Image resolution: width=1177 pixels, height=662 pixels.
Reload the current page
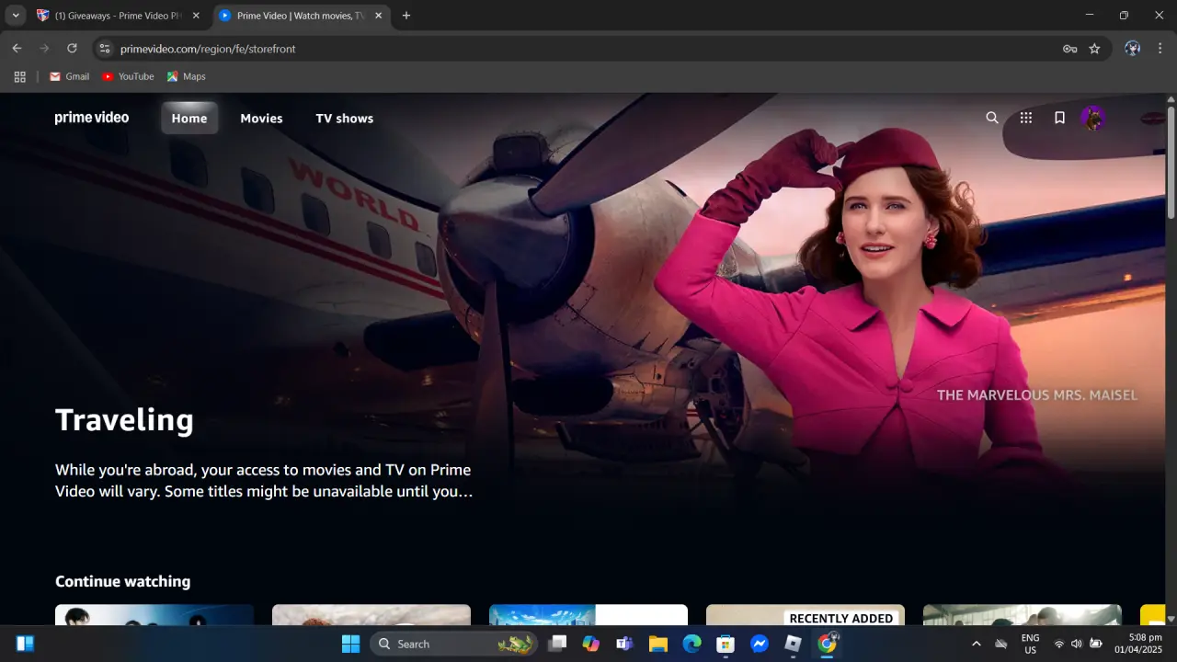point(72,49)
